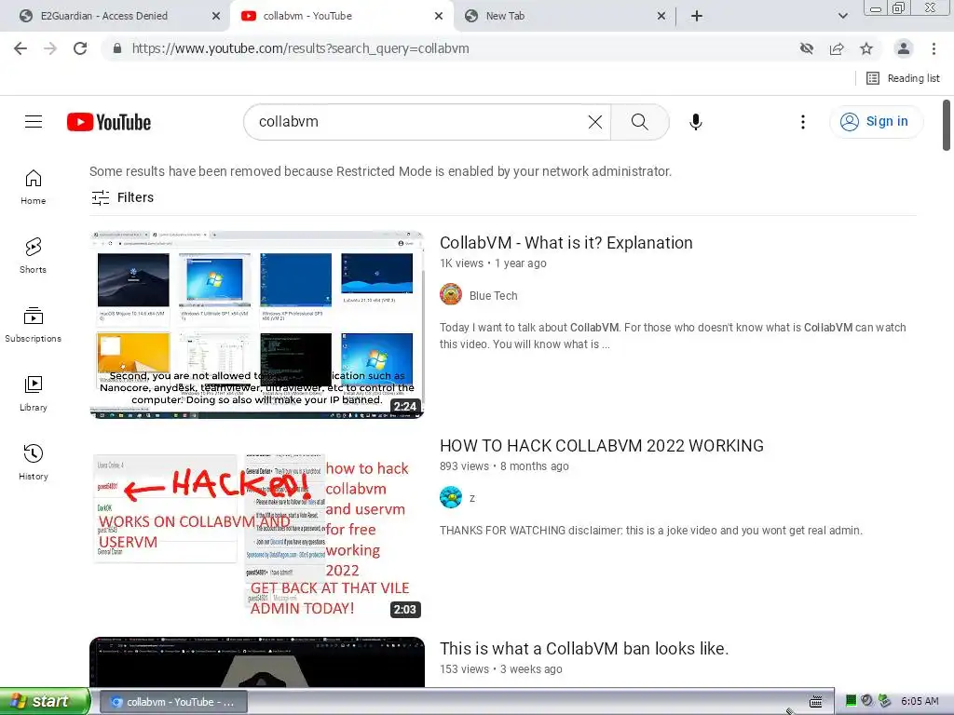954x715 pixels.
Task: Click in the YouTube search box
Action: (x=420, y=122)
